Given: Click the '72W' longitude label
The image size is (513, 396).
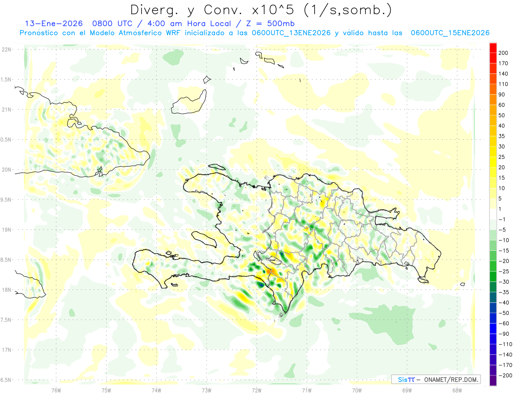Looking at the screenshot, I should tap(256, 390).
